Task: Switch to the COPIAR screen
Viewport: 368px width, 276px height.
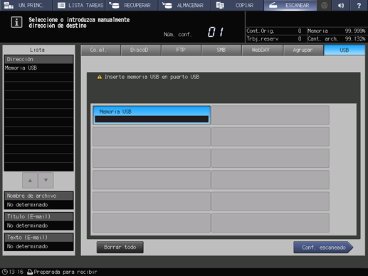Action: click(x=238, y=5)
